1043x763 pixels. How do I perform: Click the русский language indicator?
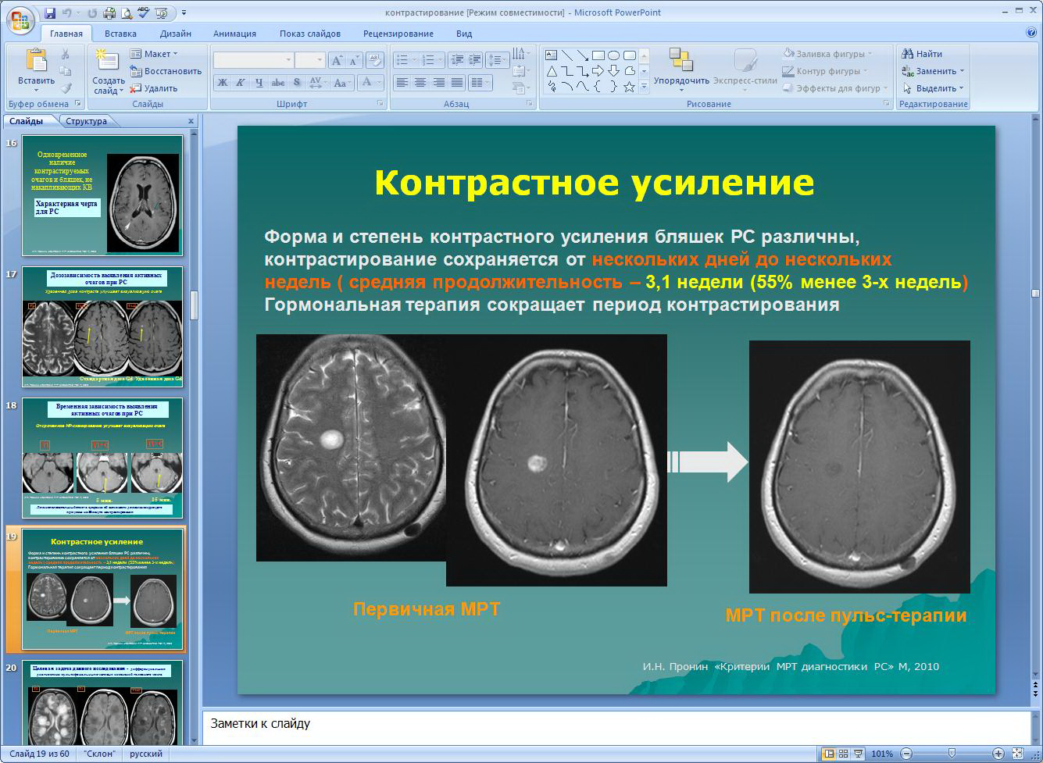tap(146, 754)
